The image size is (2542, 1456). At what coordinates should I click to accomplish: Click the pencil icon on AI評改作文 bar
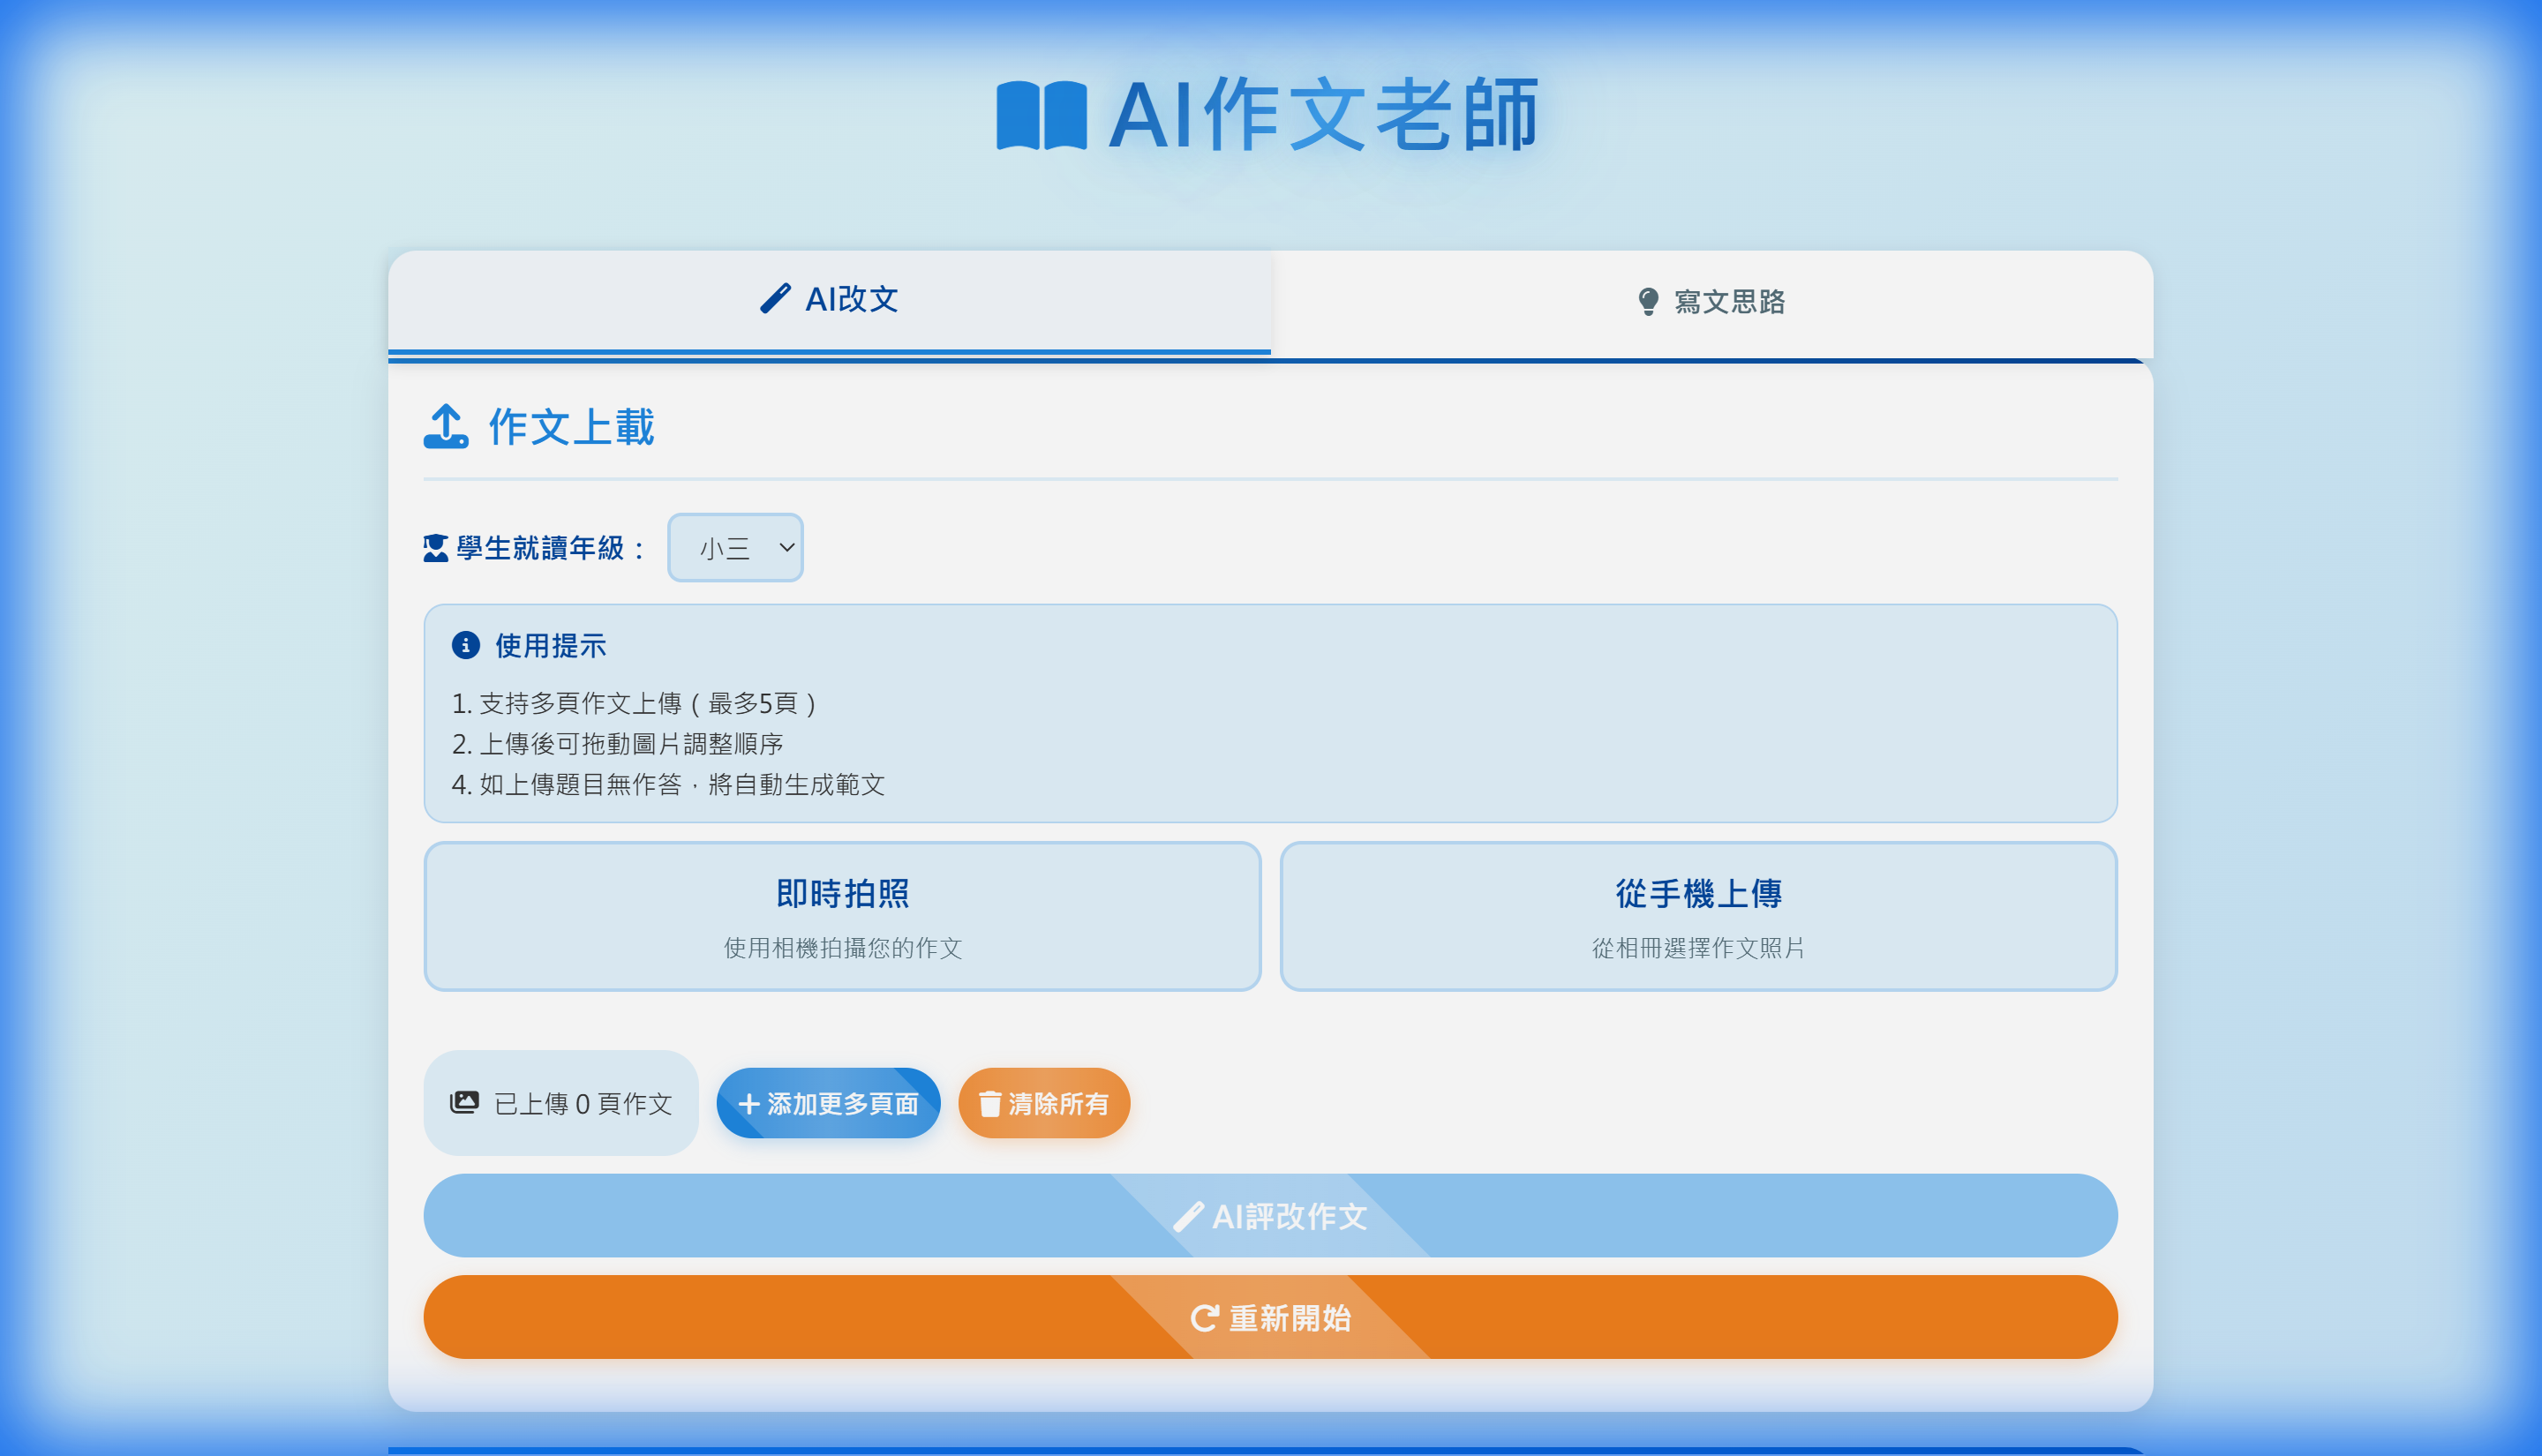point(1189,1216)
